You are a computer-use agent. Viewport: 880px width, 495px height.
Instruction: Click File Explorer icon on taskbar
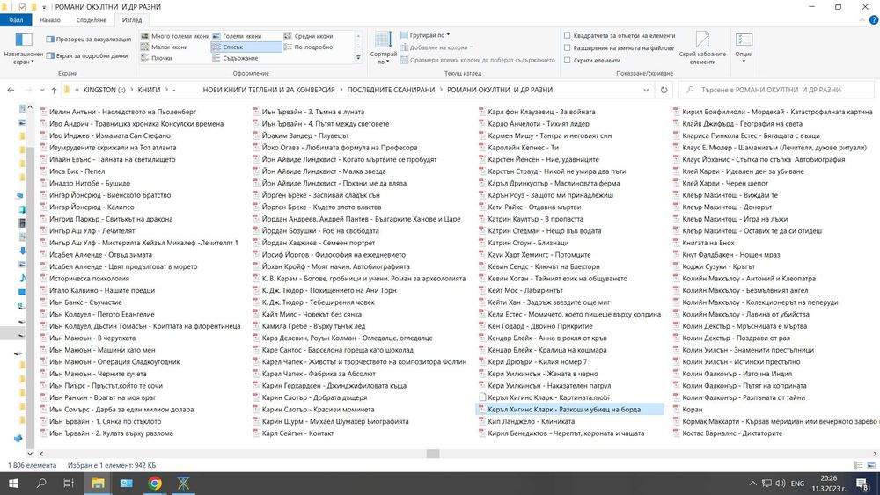click(98, 484)
